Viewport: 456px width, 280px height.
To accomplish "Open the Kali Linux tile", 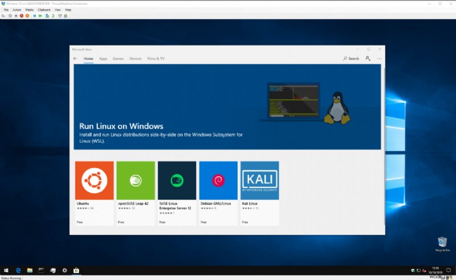I will pos(259,193).
